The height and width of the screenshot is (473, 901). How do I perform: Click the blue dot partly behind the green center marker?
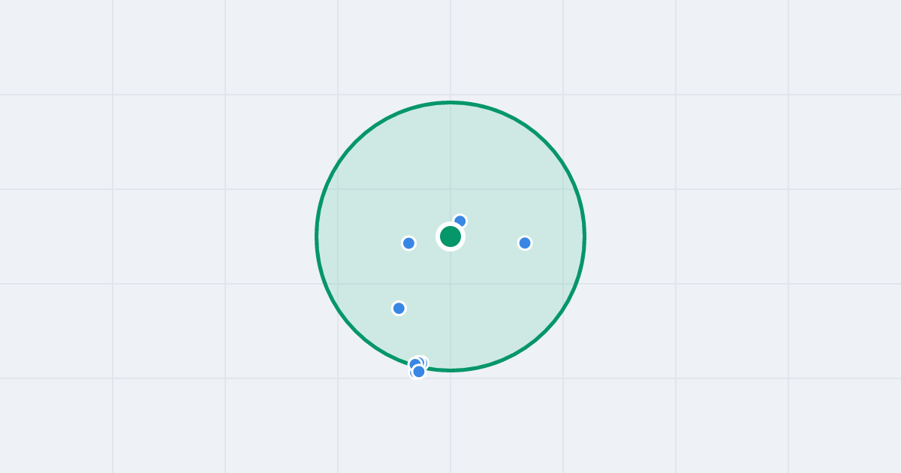coord(460,221)
